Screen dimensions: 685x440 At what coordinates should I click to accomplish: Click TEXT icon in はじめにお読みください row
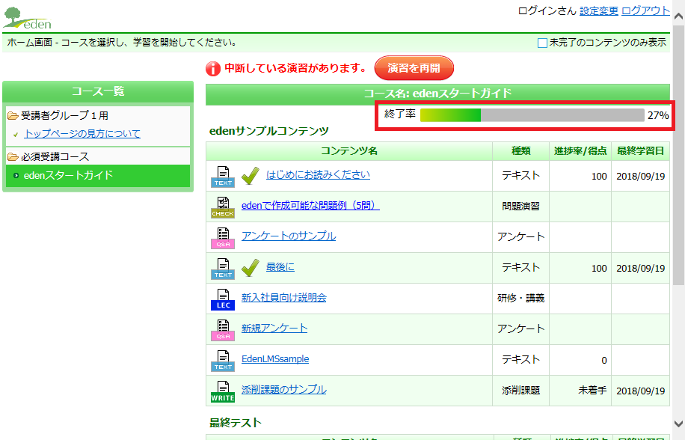223,177
